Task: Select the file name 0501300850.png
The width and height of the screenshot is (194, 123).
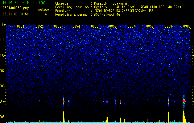Action: pos(16,8)
